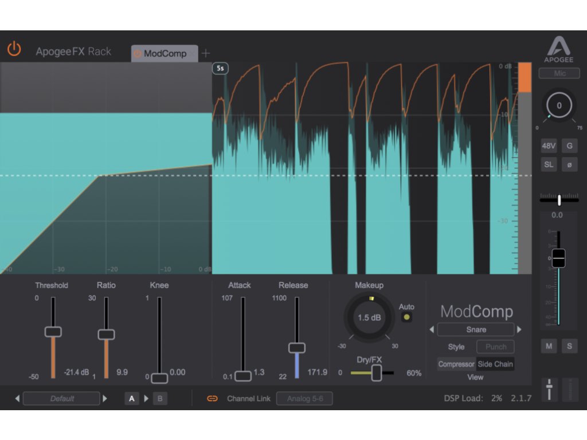Image resolution: width=587 pixels, height=440 pixels.
Task: Go to next rack preset arrow
Action: 105,399
